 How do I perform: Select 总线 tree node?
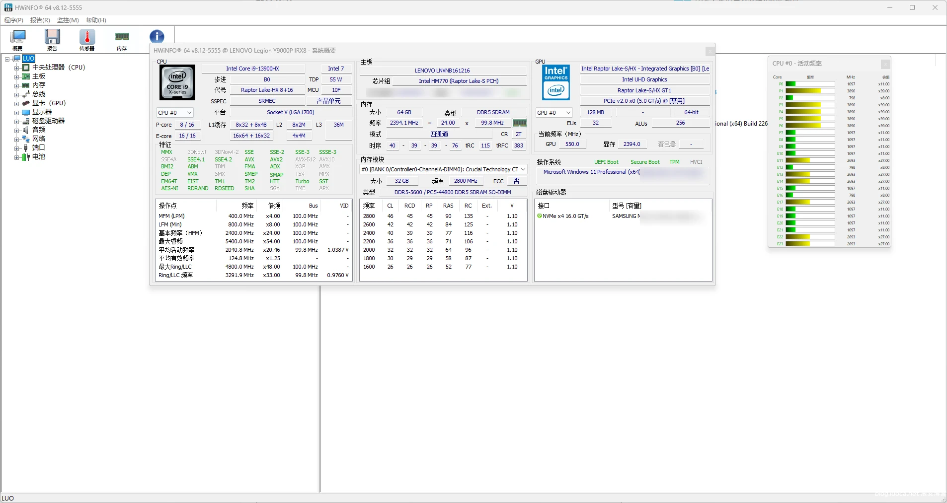[x=39, y=94]
